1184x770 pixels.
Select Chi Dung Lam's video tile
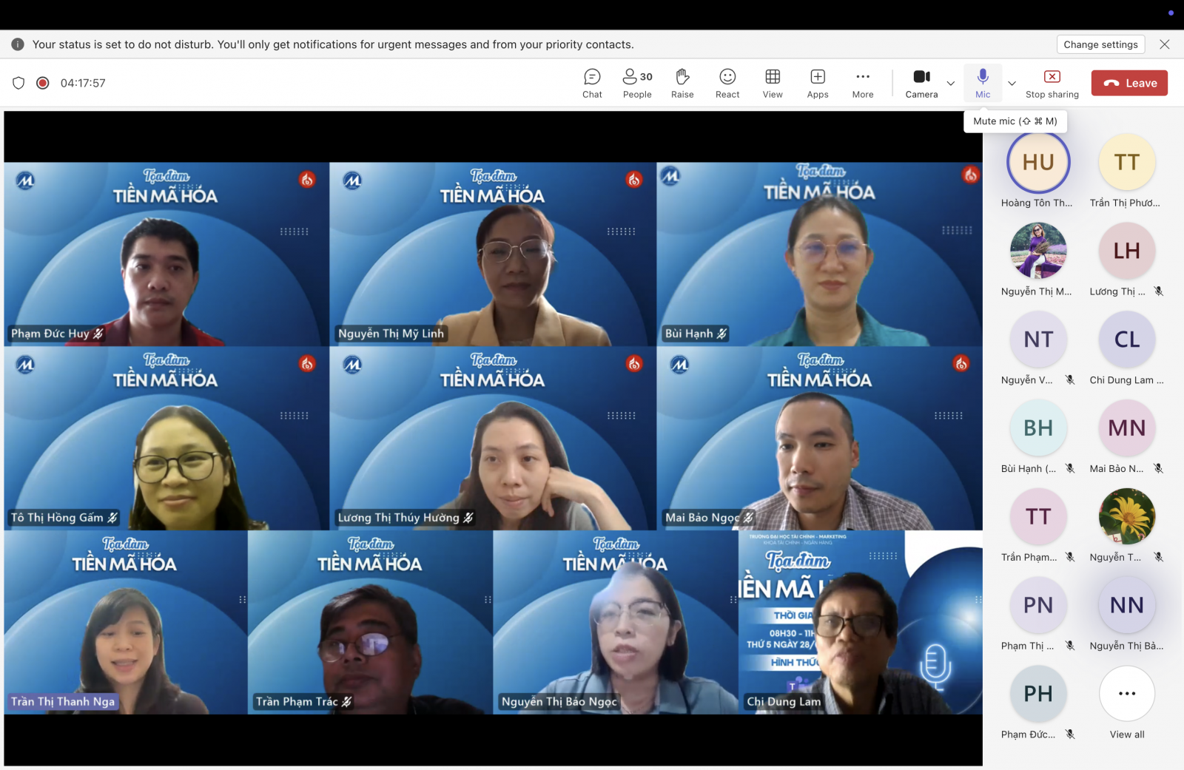pyautogui.click(x=860, y=622)
